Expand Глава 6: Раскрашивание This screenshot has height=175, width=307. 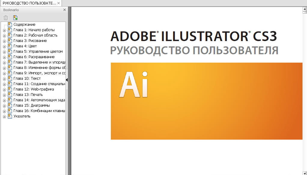pyautogui.click(x=4, y=57)
